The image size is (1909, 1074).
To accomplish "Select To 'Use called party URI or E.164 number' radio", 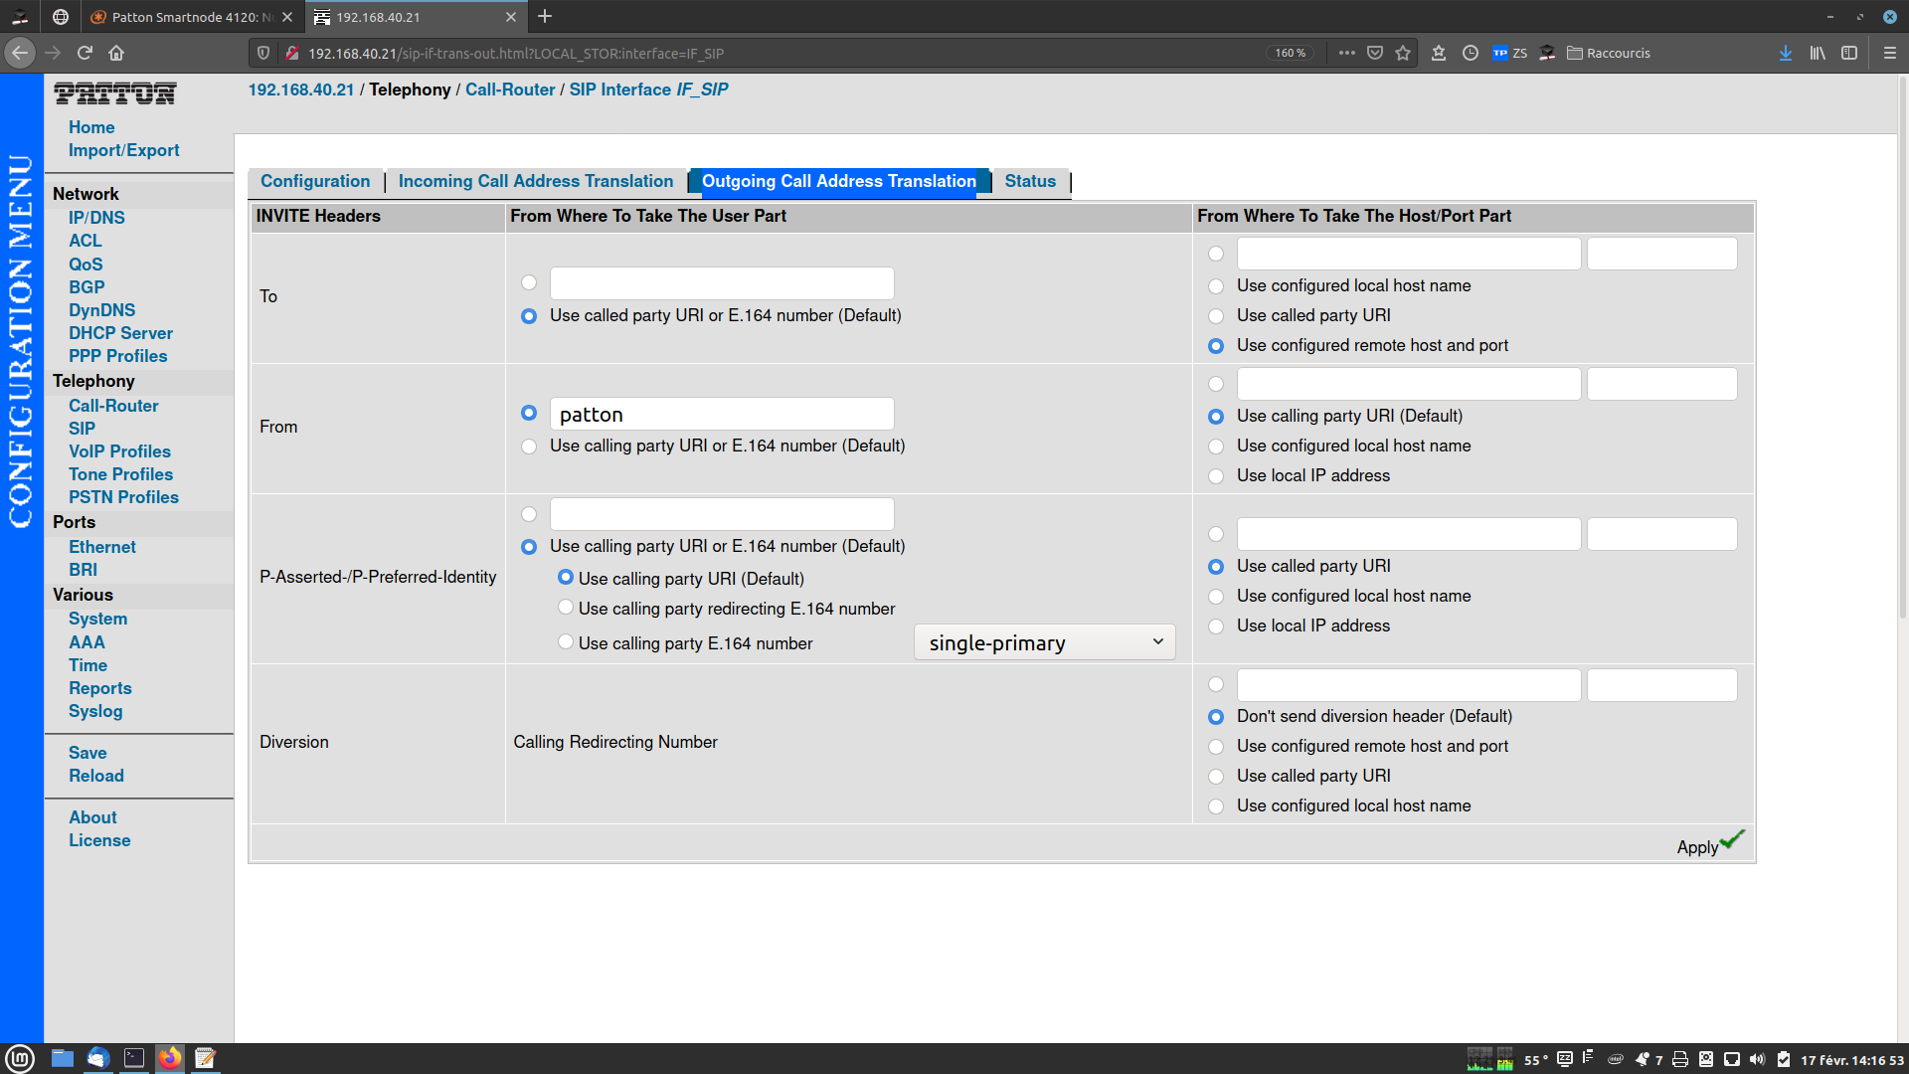I will coord(529,316).
